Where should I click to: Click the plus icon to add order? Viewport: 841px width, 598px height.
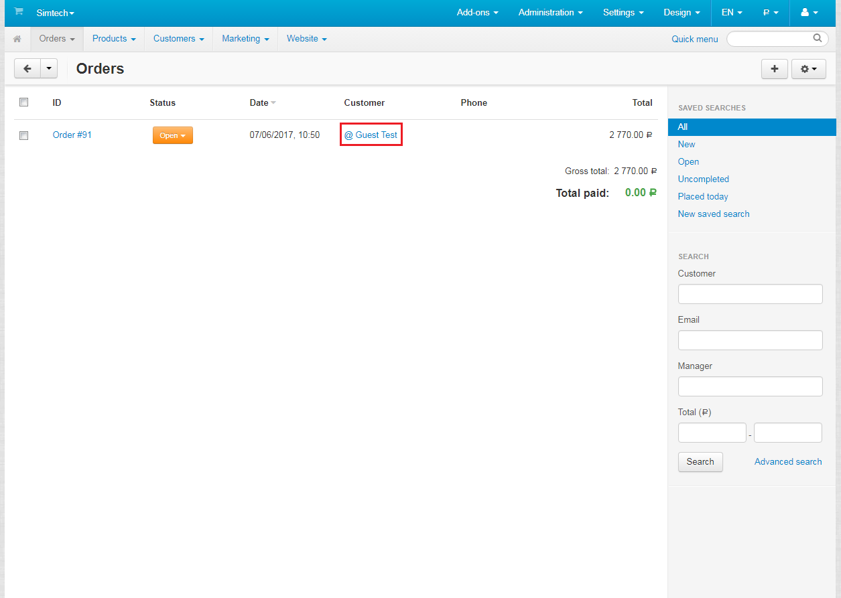click(x=775, y=68)
